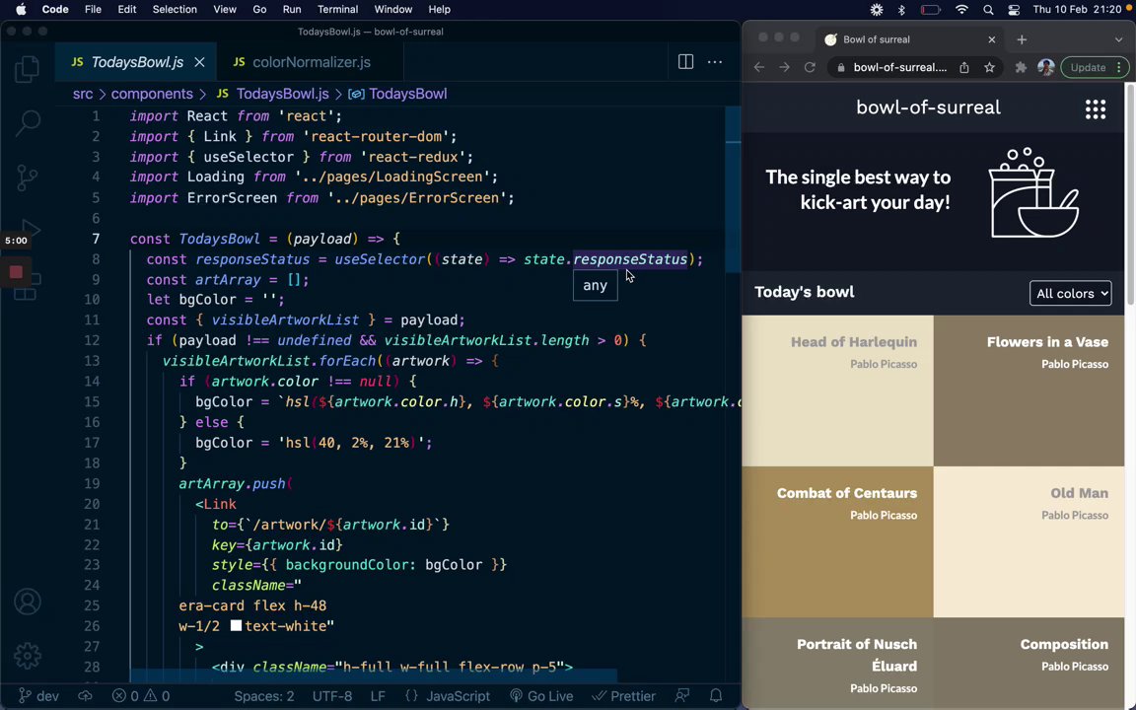Open the editor More Actions menu
Screen dimensions: 1136x710
715,62
